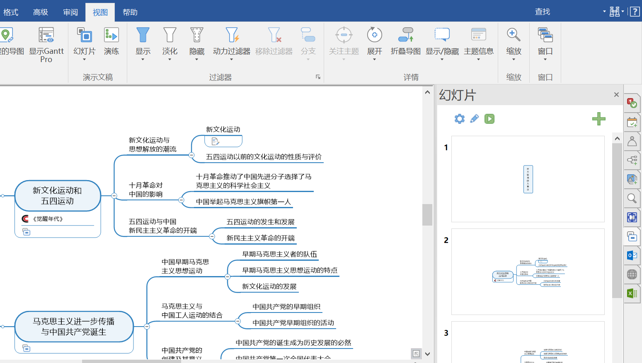The image size is (642, 363).
Task: Collapse the 中国早期马克思主义思想运动 subtopics
Action: point(227,276)
